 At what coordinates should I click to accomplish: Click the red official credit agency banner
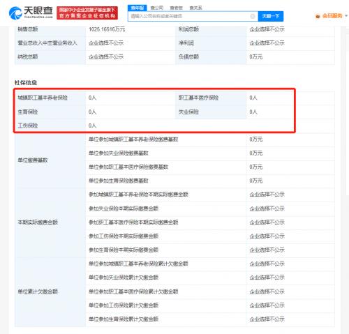click(x=87, y=13)
